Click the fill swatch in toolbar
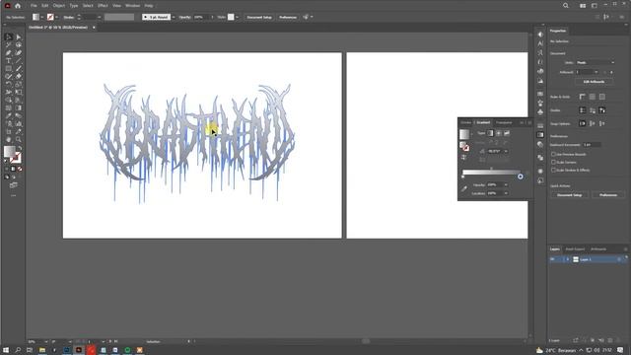 pos(9,152)
